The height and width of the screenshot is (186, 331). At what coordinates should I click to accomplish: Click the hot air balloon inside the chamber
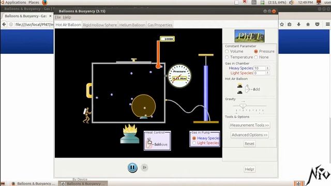click(x=144, y=106)
